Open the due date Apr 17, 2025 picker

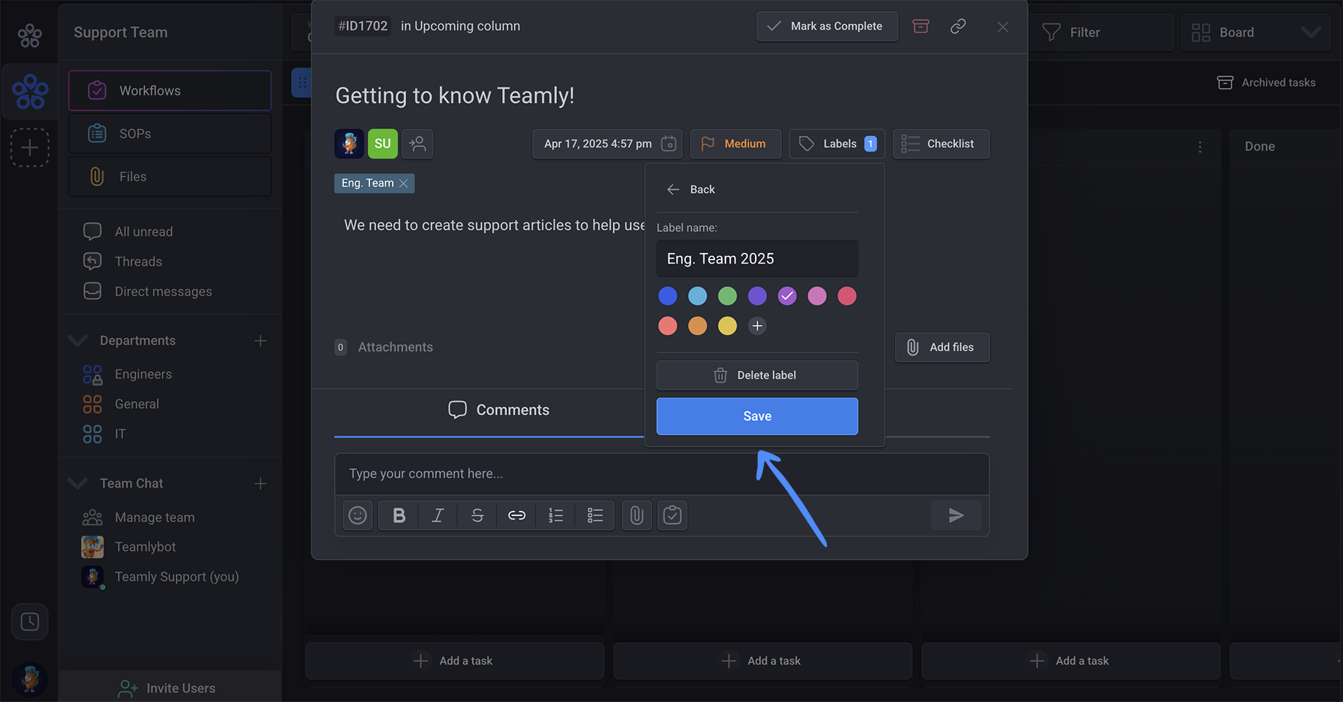pyautogui.click(x=608, y=144)
